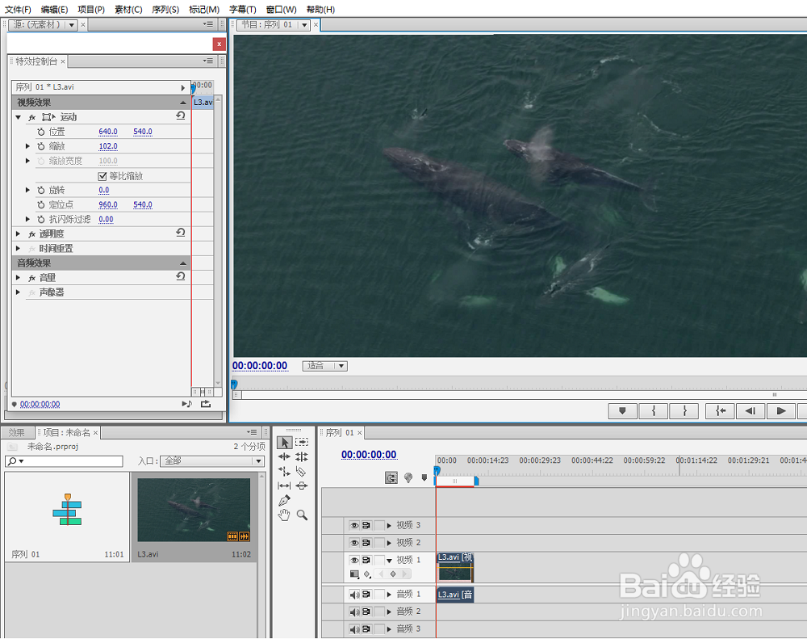Select the Slide tool
The height and width of the screenshot is (639, 807).
click(302, 486)
